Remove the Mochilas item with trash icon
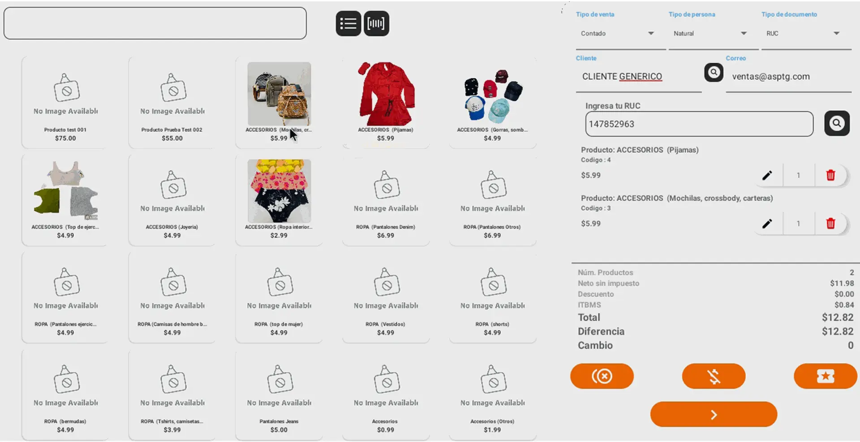Viewport: 860px width, 442px height. 830,223
